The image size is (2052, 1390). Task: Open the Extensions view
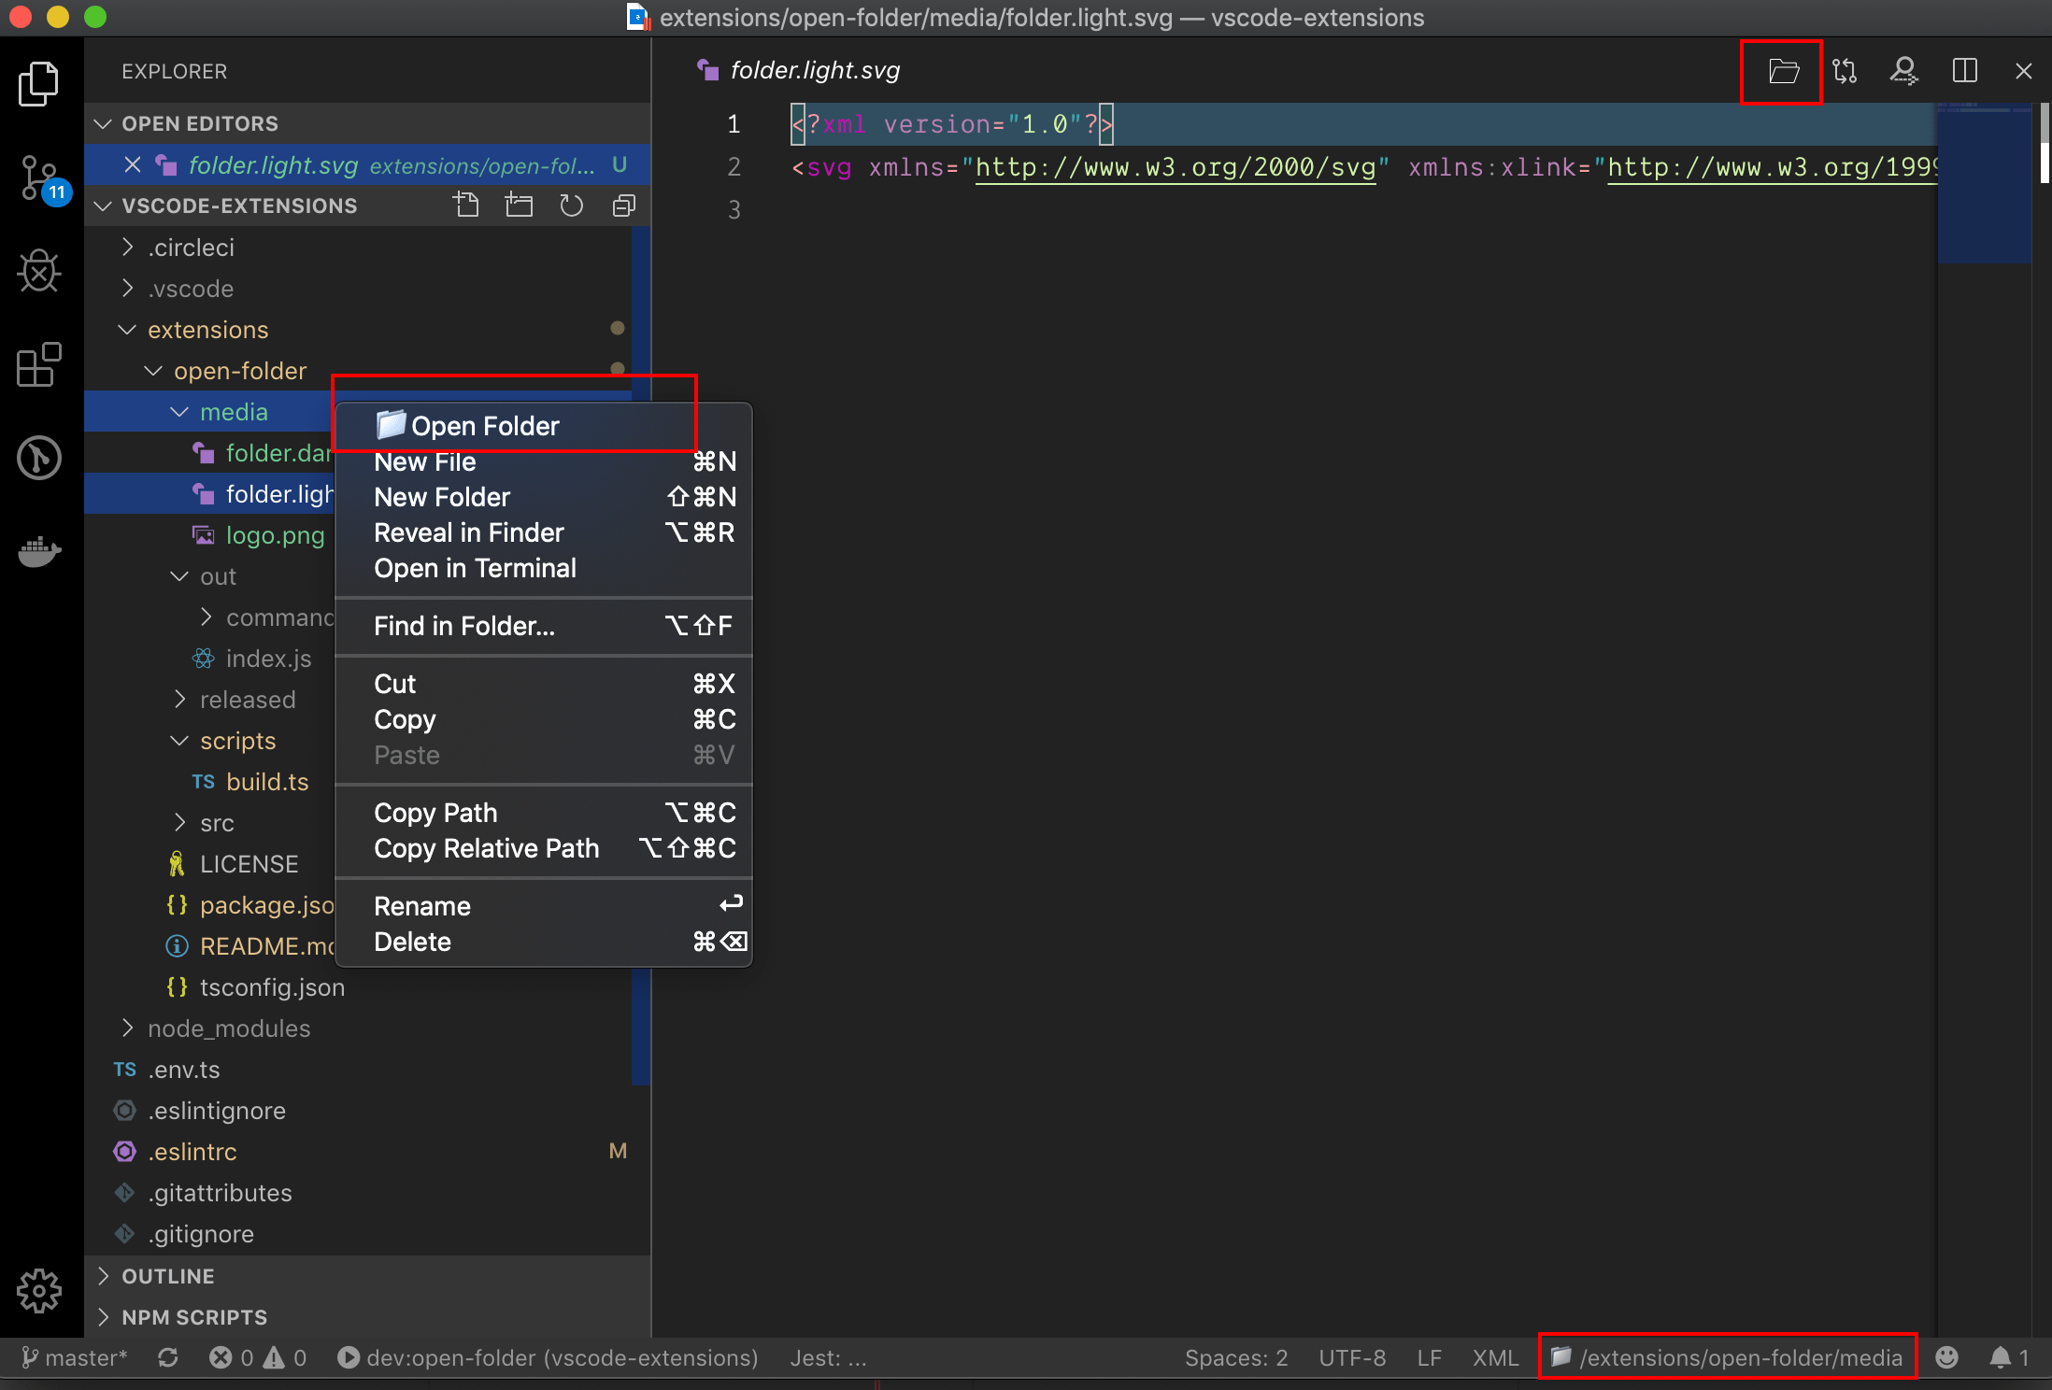pos(39,365)
